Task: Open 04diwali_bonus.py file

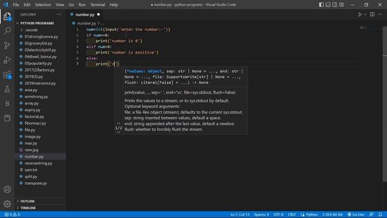Action: pyautogui.click(x=41, y=56)
